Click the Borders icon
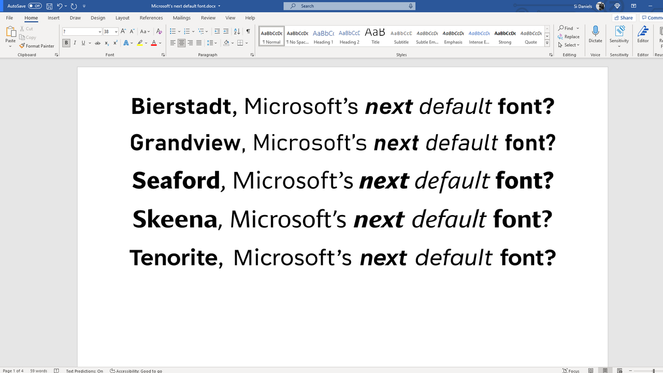 [x=240, y=43]
